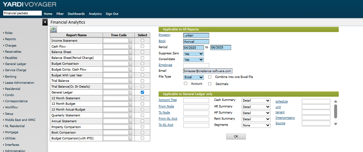Viewport: 363px width, 152px height.
Task: Open the Dashboards menu
Action: [76, 14]
